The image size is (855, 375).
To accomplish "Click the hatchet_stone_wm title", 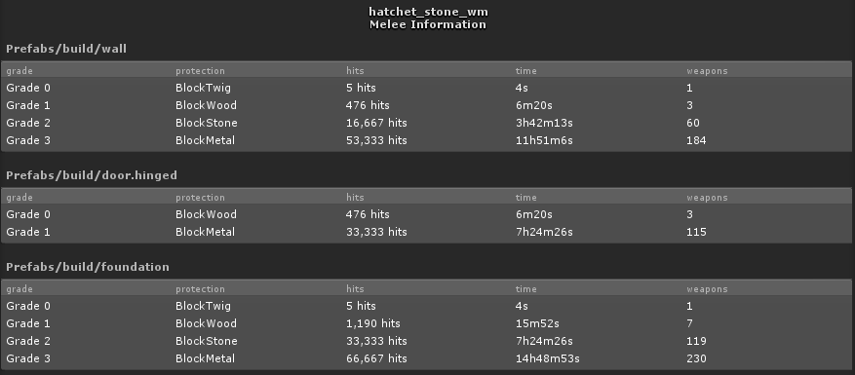I will [428, 12].
